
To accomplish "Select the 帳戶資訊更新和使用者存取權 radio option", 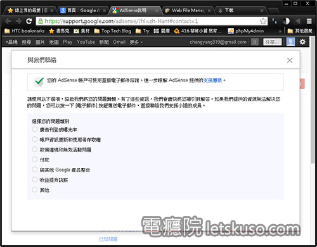I will point(35,139).
